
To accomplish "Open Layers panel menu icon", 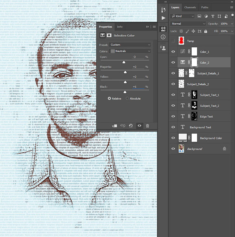I will click(x=231, y=7).
